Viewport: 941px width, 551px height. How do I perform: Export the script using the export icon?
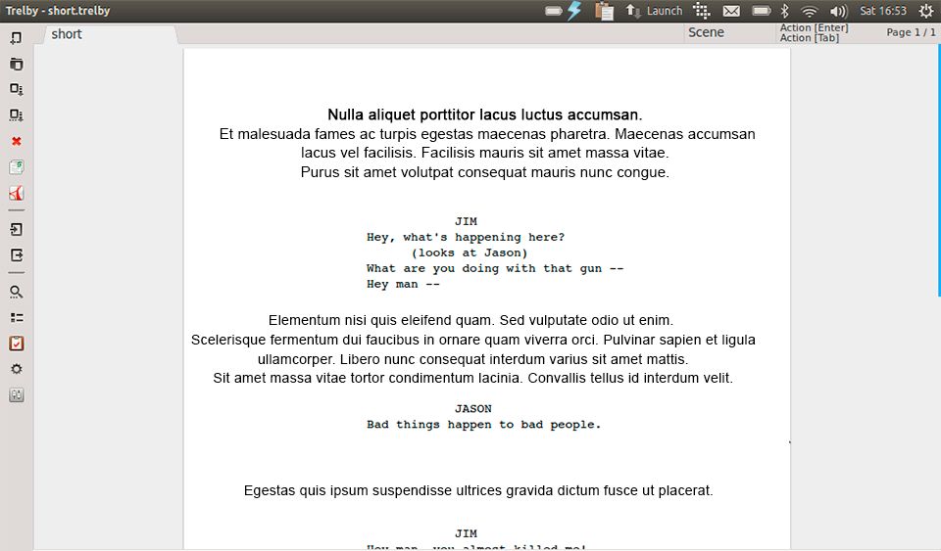coord(17,255)
